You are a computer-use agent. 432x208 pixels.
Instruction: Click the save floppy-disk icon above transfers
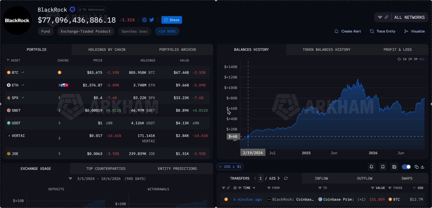(394, 167)
